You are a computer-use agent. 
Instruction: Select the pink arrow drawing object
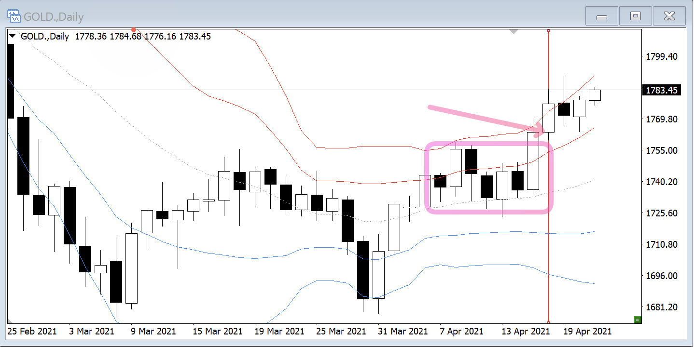pyautogui.click(x=483, y=118)
